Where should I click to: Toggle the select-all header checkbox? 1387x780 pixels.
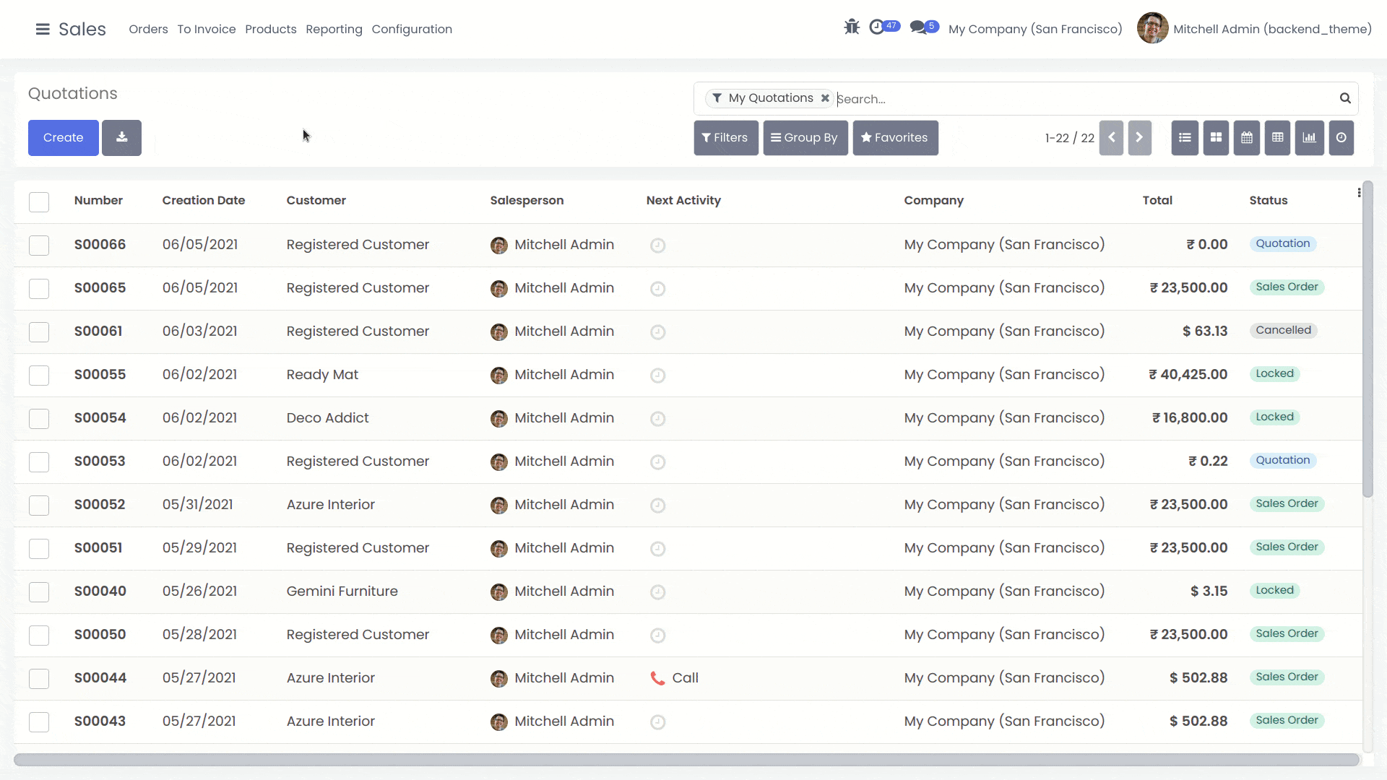click(39, 201)
